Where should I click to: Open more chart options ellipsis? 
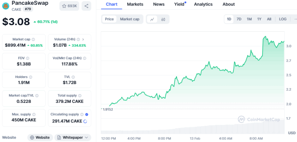tap(295, 19)
